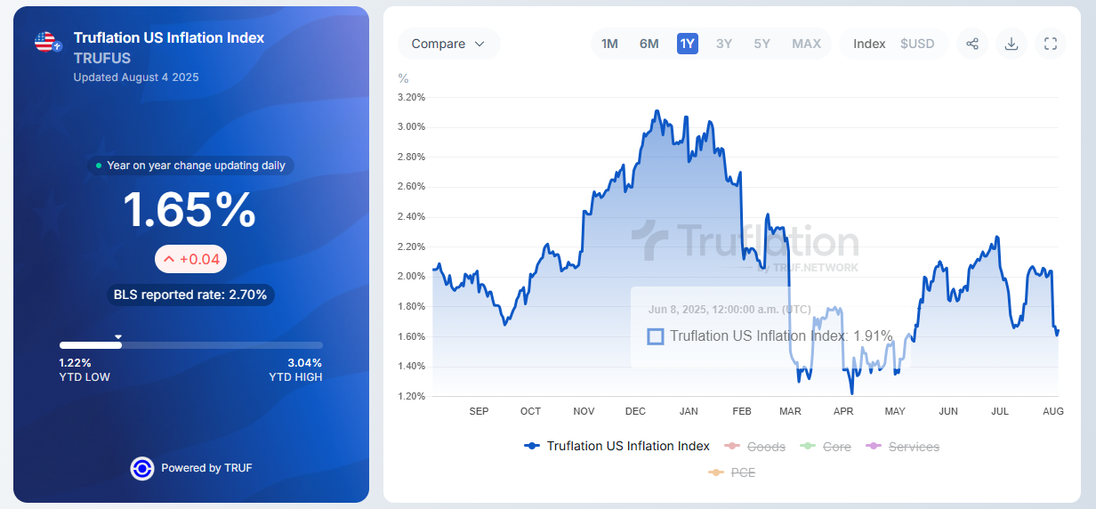Viewport: 1096px width, 509px height.
Task: Open the Compare dropdown
Action: 448,44
